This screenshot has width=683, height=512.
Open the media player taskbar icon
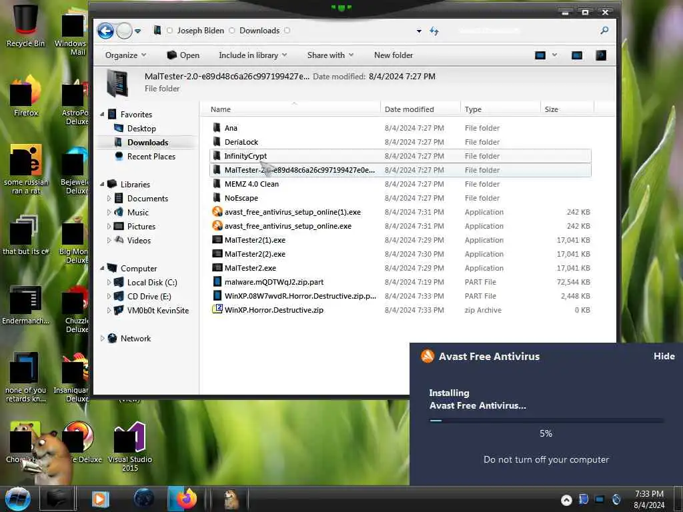101,499
